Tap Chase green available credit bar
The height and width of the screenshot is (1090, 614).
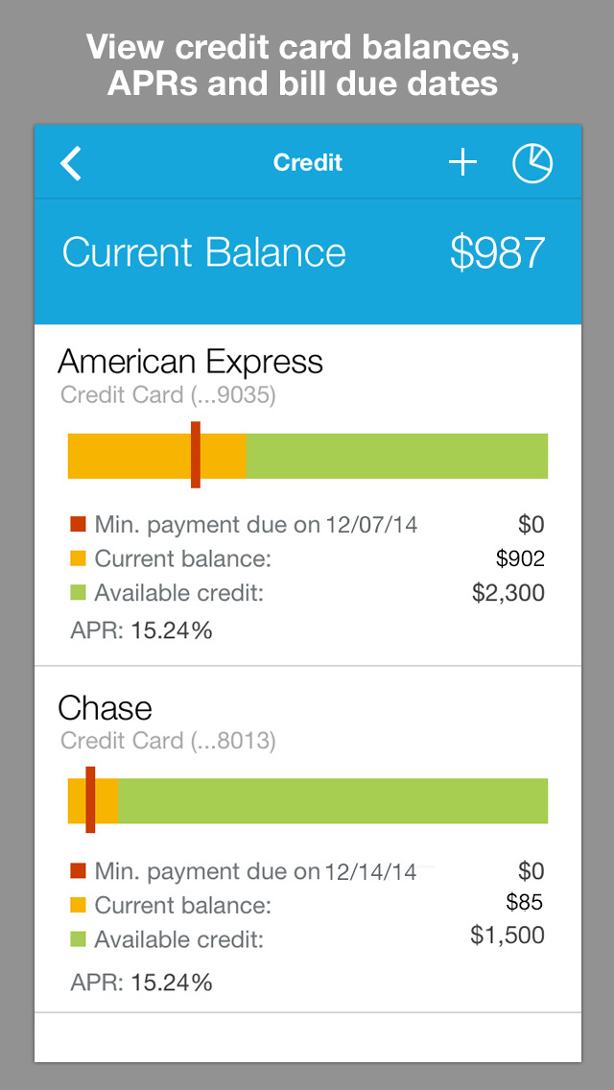333,801
